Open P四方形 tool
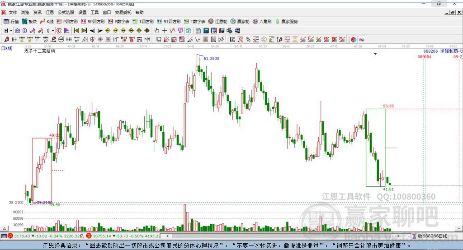Screen dimensions: 463x250 click(67, 22)
